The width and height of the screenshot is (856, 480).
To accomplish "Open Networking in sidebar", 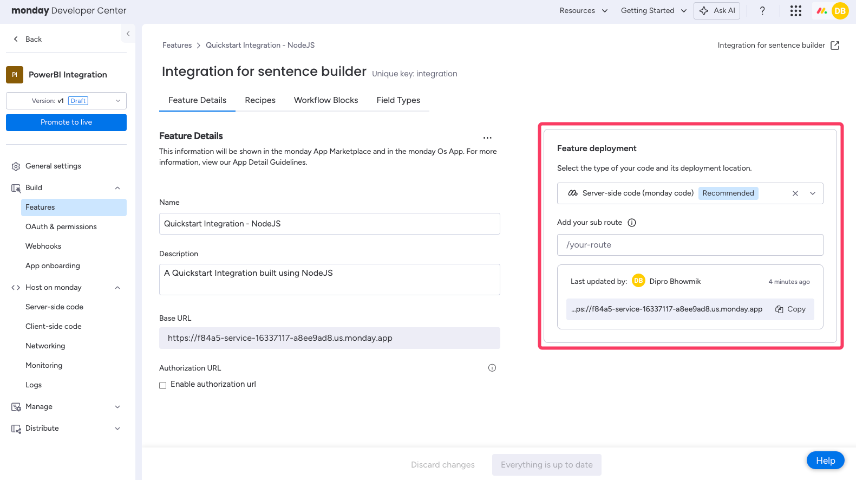I will (x=45, y=346).
